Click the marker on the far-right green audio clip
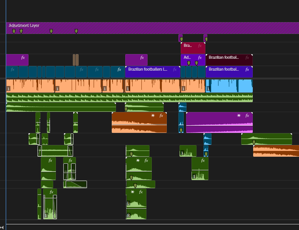The image size is (299, 230). click(x=254, y=142)
